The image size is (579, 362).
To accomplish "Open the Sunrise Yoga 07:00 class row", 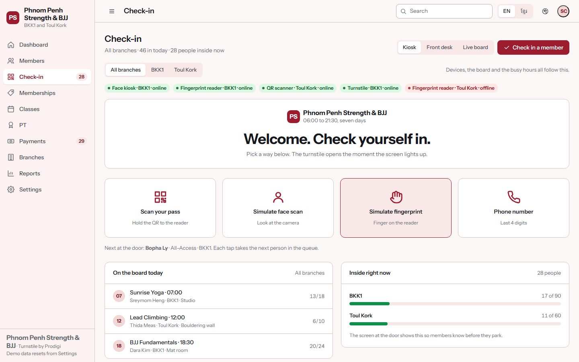I will point(219,296).
